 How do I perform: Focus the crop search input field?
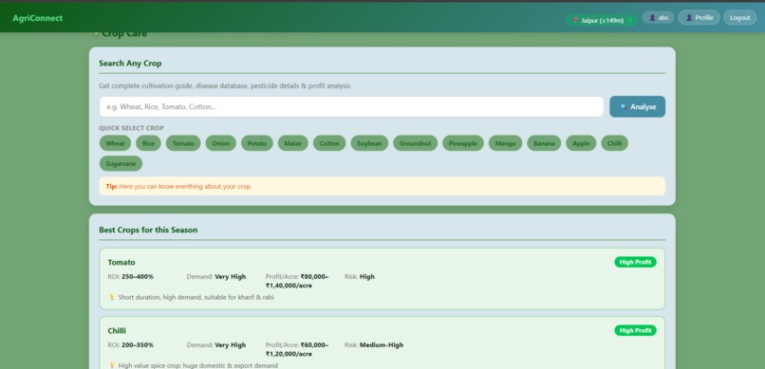(x=351, y=107)
